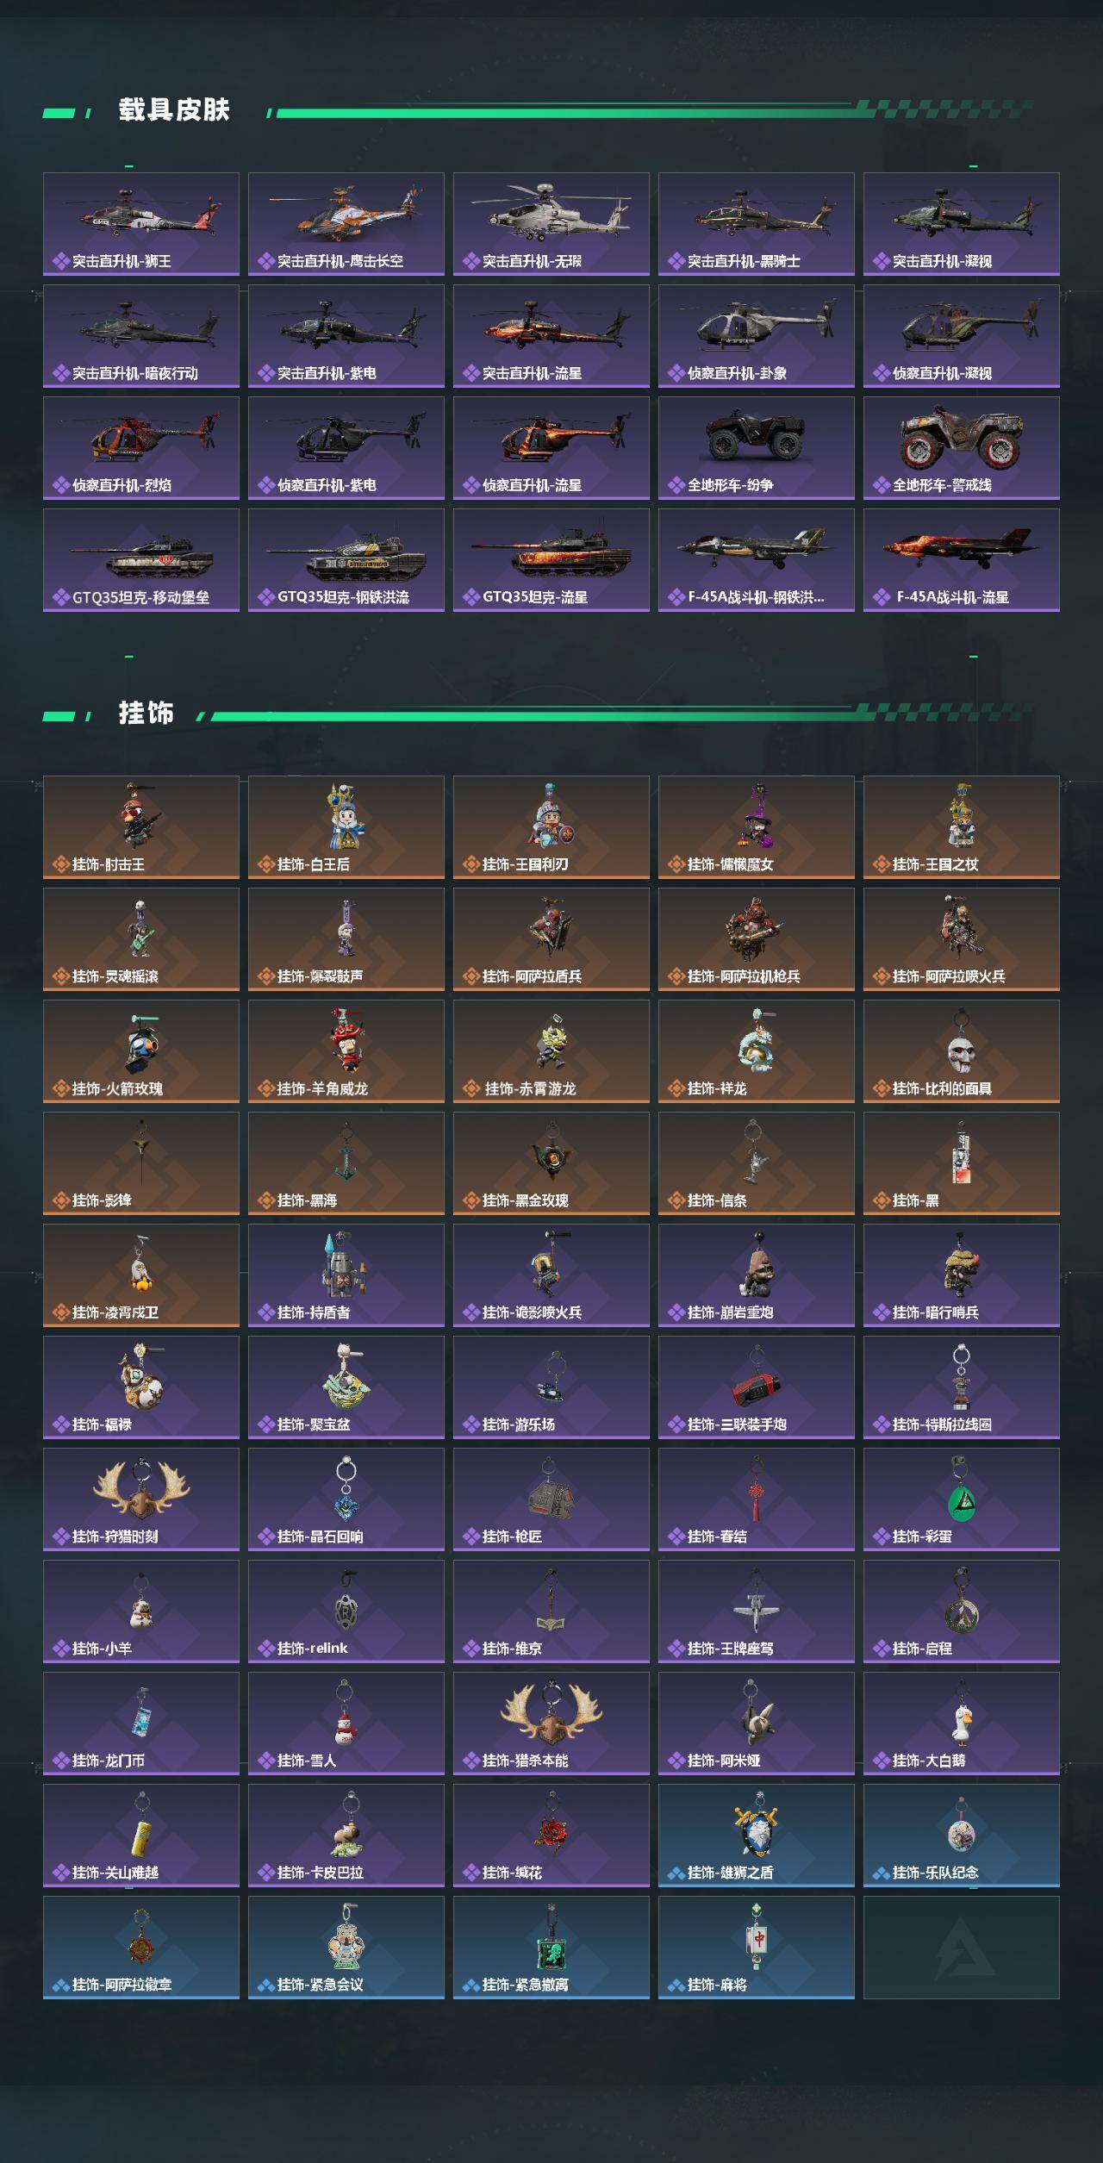Image resolution: width=1103 pixels, height=2163 pixels.
Task: Click the 挂饰-relink charm card
Action: tap(346, 1611)
